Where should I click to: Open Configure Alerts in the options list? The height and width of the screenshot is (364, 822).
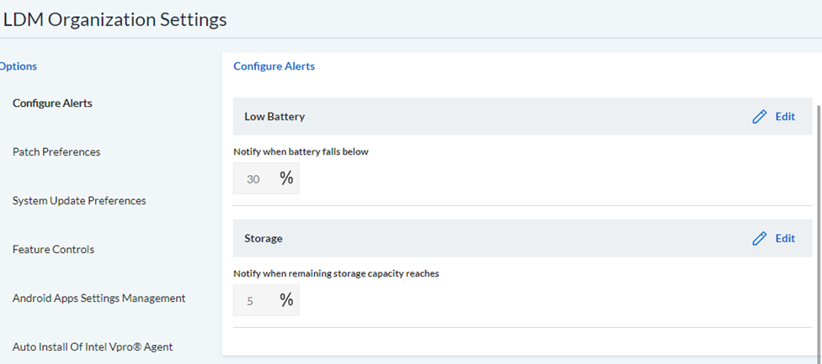coord(52,103)
